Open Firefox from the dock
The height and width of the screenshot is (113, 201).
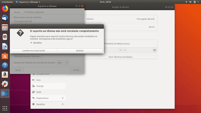pos(5,8)
